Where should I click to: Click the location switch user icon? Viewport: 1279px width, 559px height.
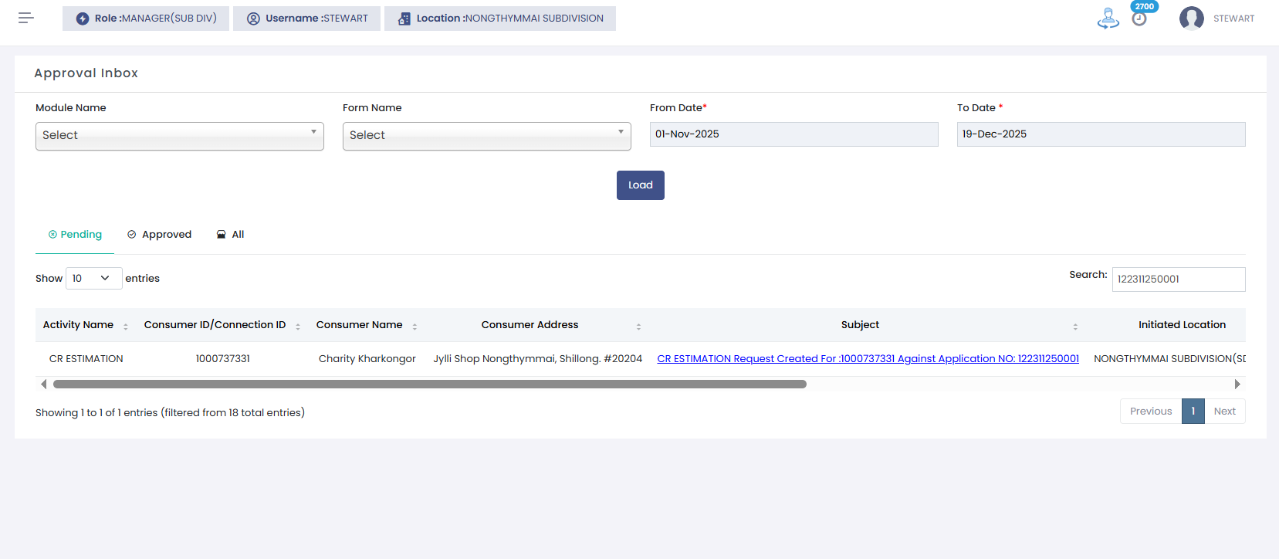click(x=1108, y=18)
